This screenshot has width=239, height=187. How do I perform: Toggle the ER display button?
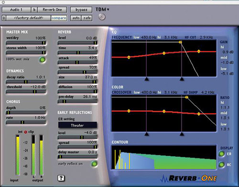coord(221,154)
